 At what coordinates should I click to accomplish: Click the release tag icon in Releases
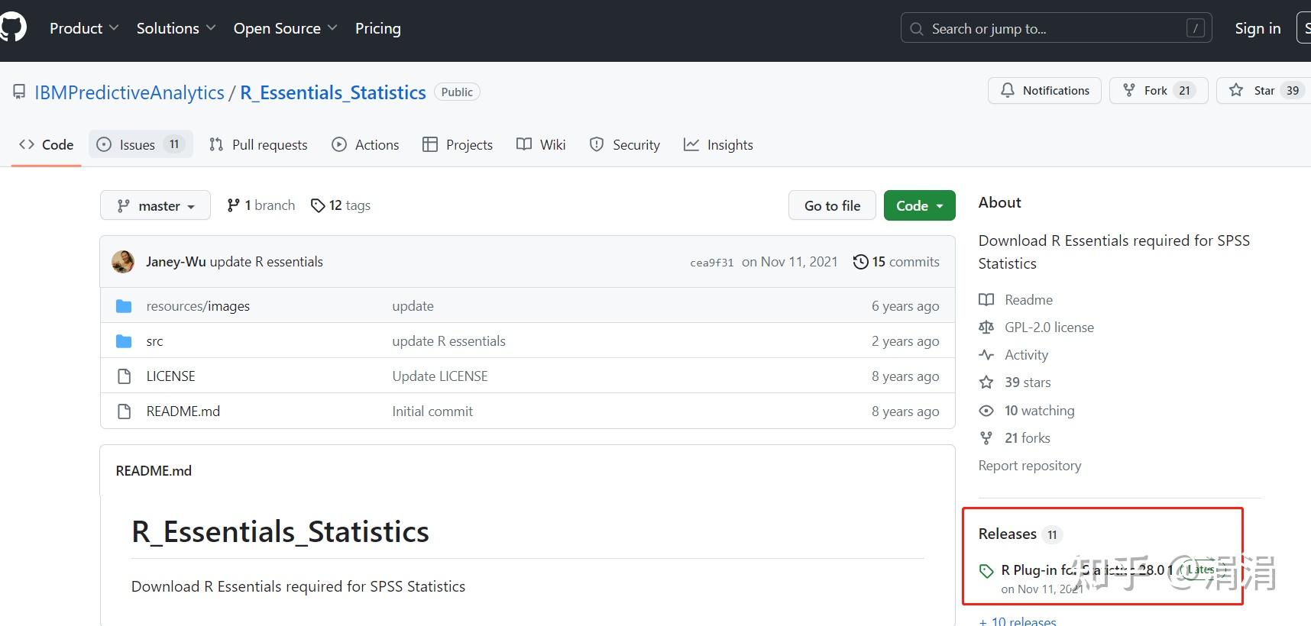click(x=986, y=571)
